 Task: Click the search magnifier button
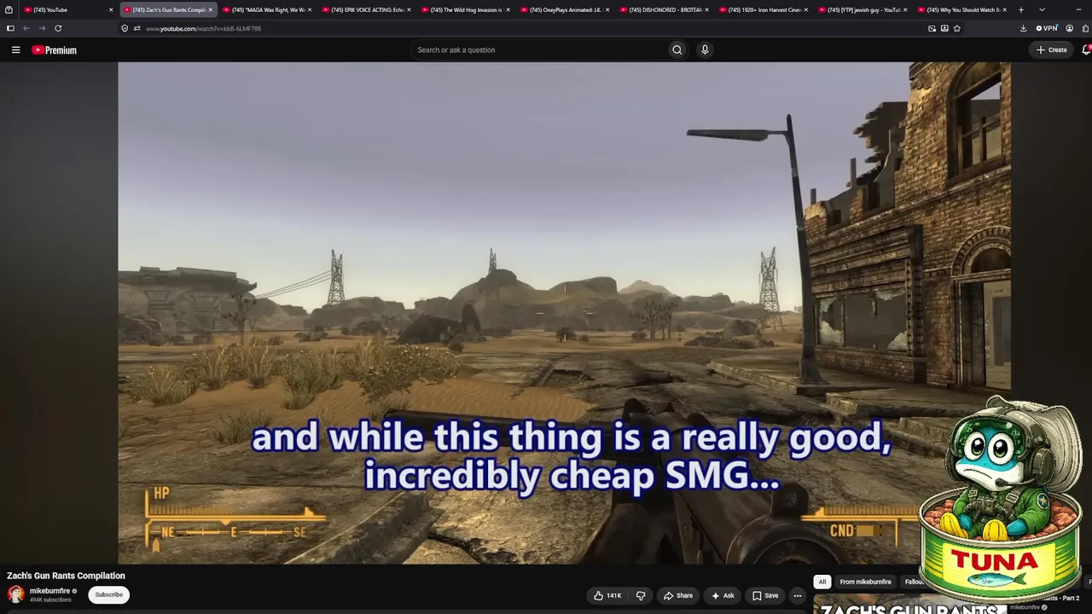pos(677,50)
